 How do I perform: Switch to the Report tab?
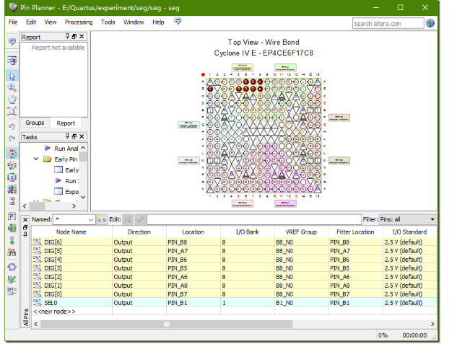pos(66,123)
